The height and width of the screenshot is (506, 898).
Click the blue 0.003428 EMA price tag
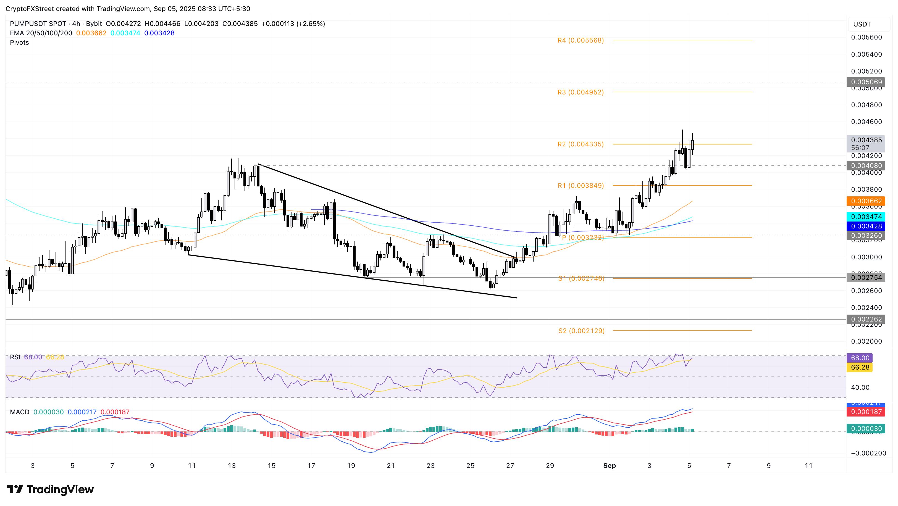[x=866, y=226]
